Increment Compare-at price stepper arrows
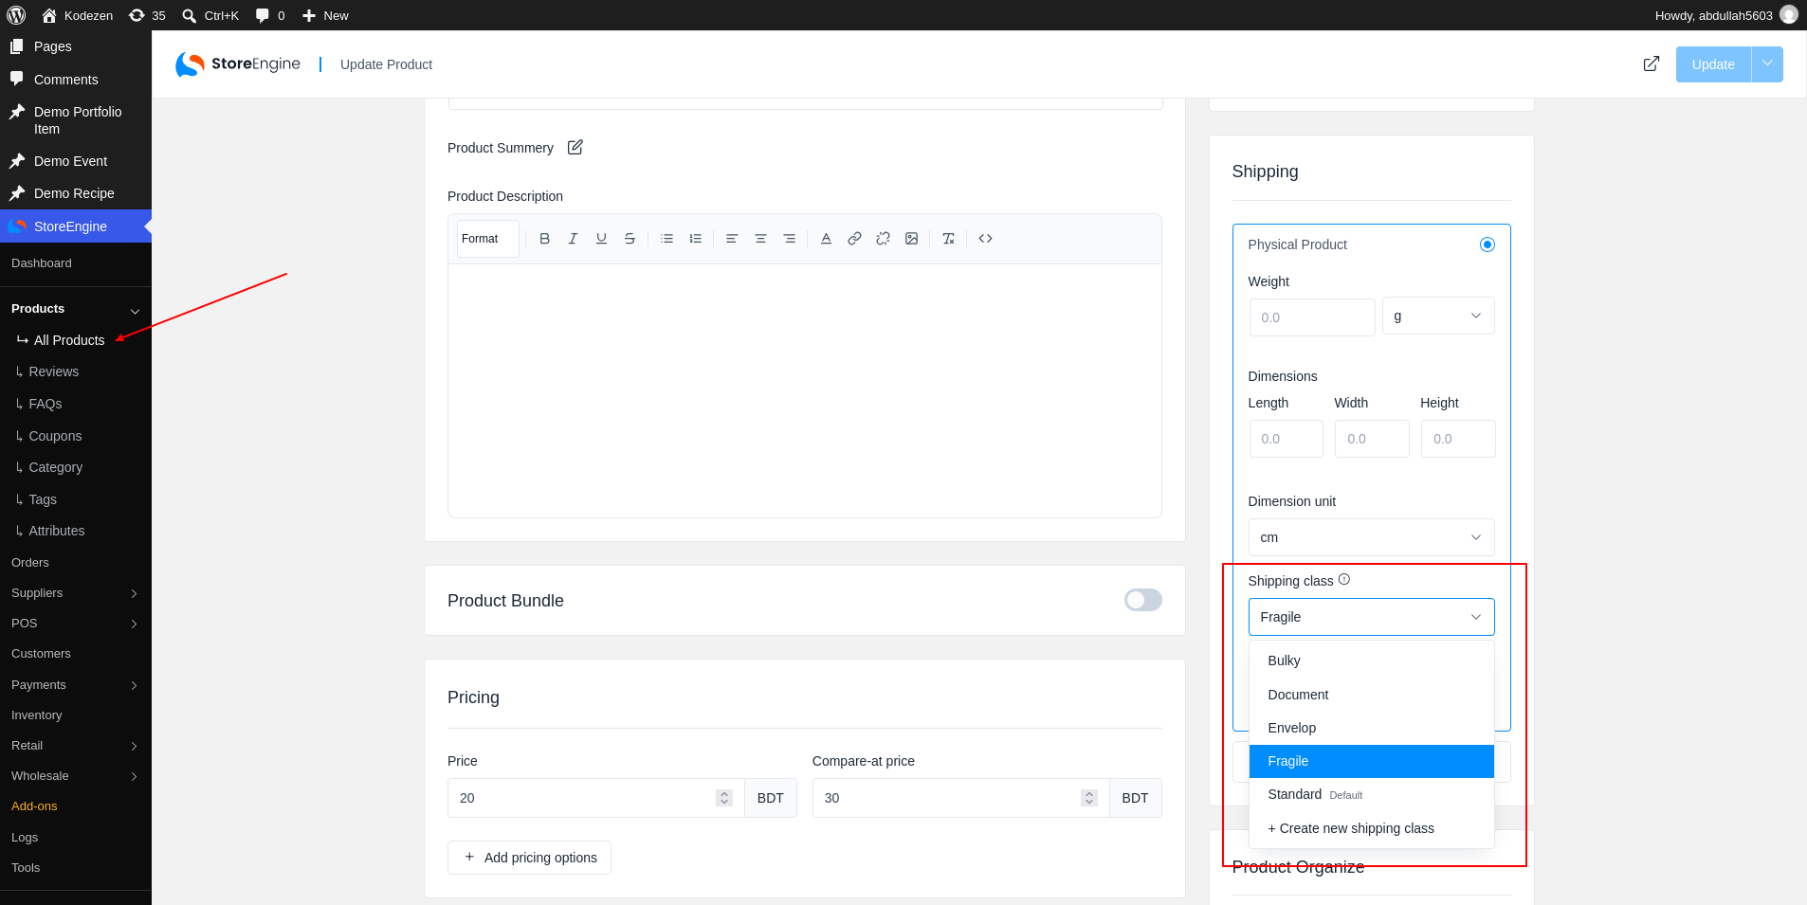This screenshot has width=1807, height=905. (1089, 793)
